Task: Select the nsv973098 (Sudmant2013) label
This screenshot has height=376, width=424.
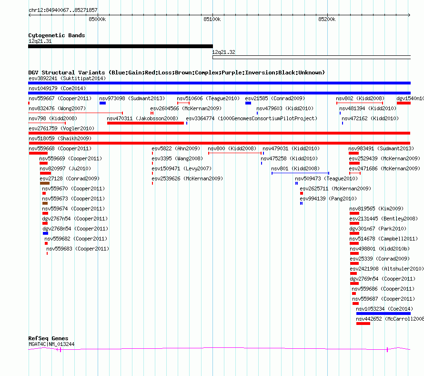Action: (x=132, y=98)
